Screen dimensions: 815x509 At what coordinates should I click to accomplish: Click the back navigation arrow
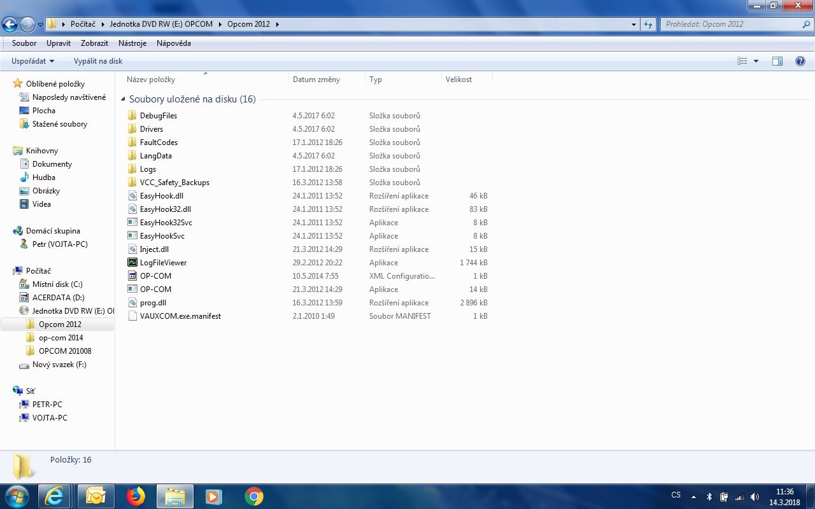tap(10, 25)
